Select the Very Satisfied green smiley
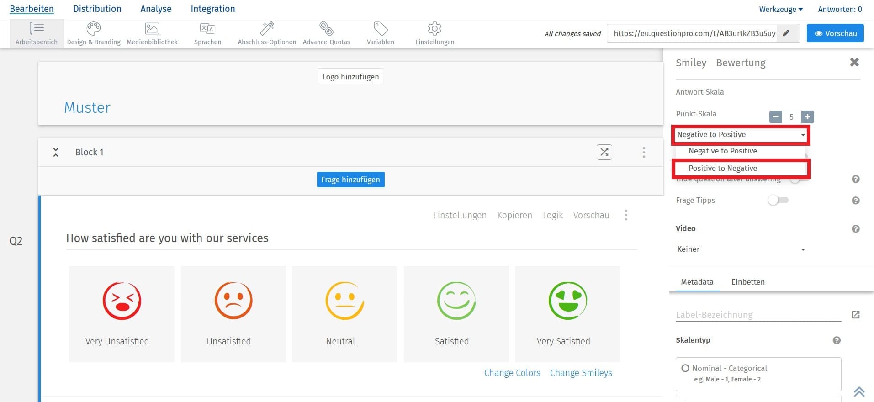This screenshot has height=402, width=874. pyautogui.click(x=568, y=301)
